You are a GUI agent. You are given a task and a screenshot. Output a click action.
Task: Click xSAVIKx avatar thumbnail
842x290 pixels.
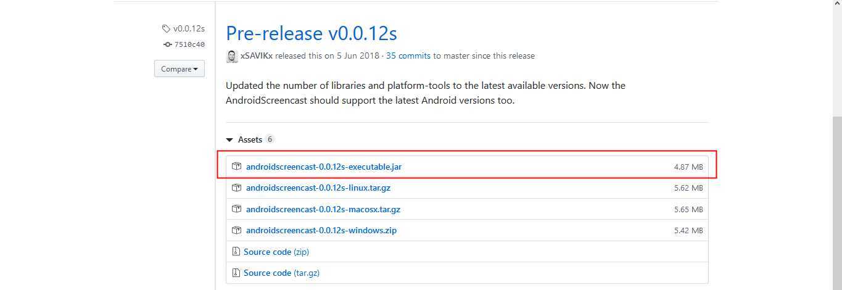coord(232,56)
